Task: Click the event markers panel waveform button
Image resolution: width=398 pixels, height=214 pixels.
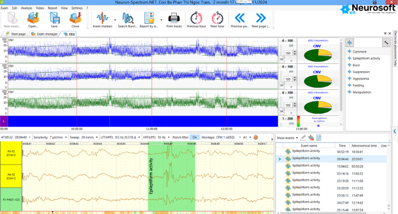Action: tap(350, 43)
